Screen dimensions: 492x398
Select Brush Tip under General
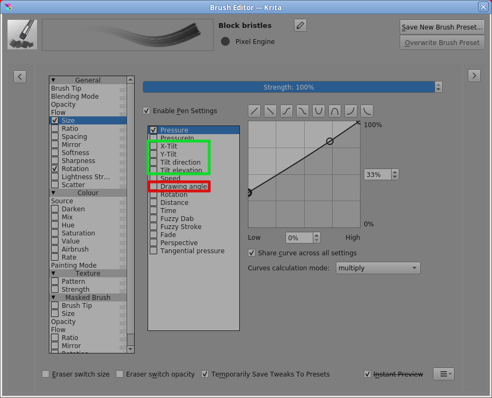(66, 89)
